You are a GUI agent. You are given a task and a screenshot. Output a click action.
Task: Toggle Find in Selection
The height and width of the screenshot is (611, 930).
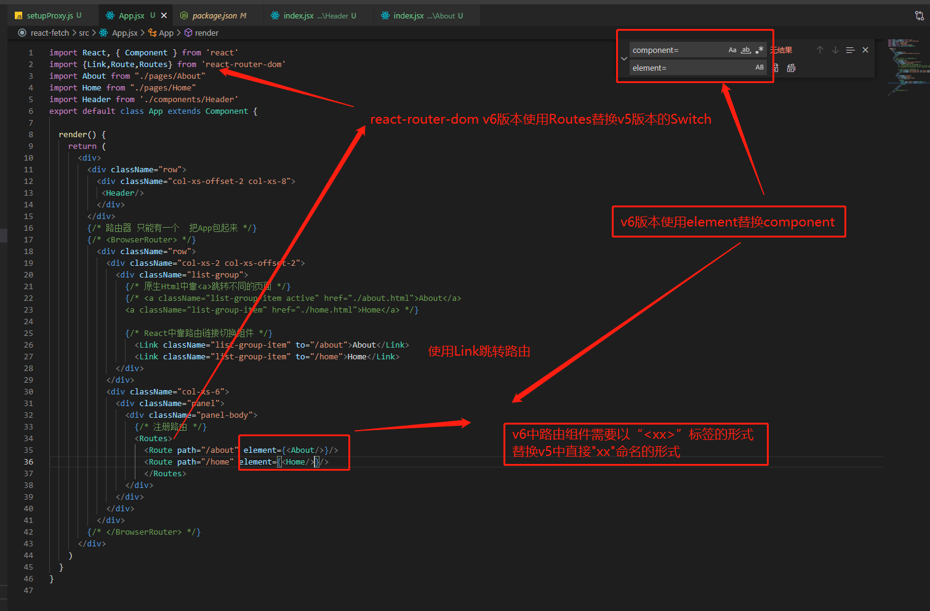tap(850, 50)
